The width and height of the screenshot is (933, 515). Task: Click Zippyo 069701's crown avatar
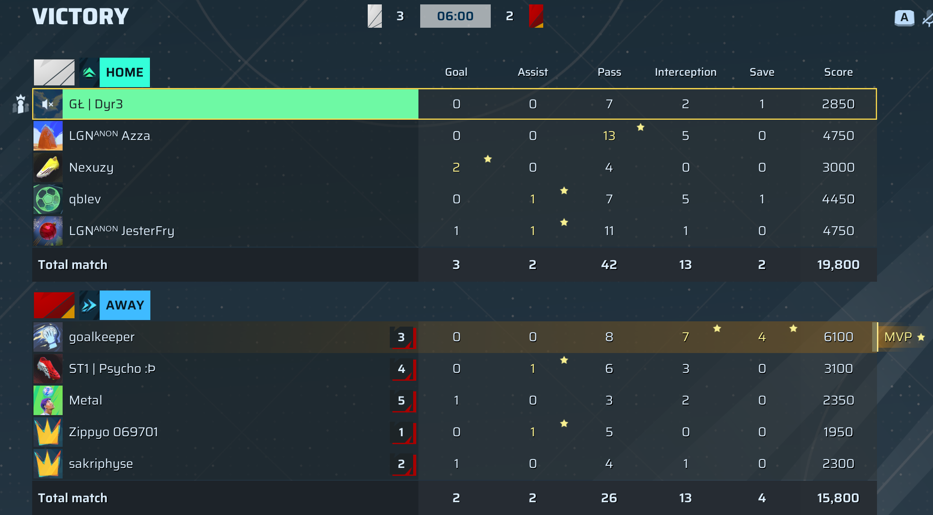pyautogui.click(x=48, y=432)
